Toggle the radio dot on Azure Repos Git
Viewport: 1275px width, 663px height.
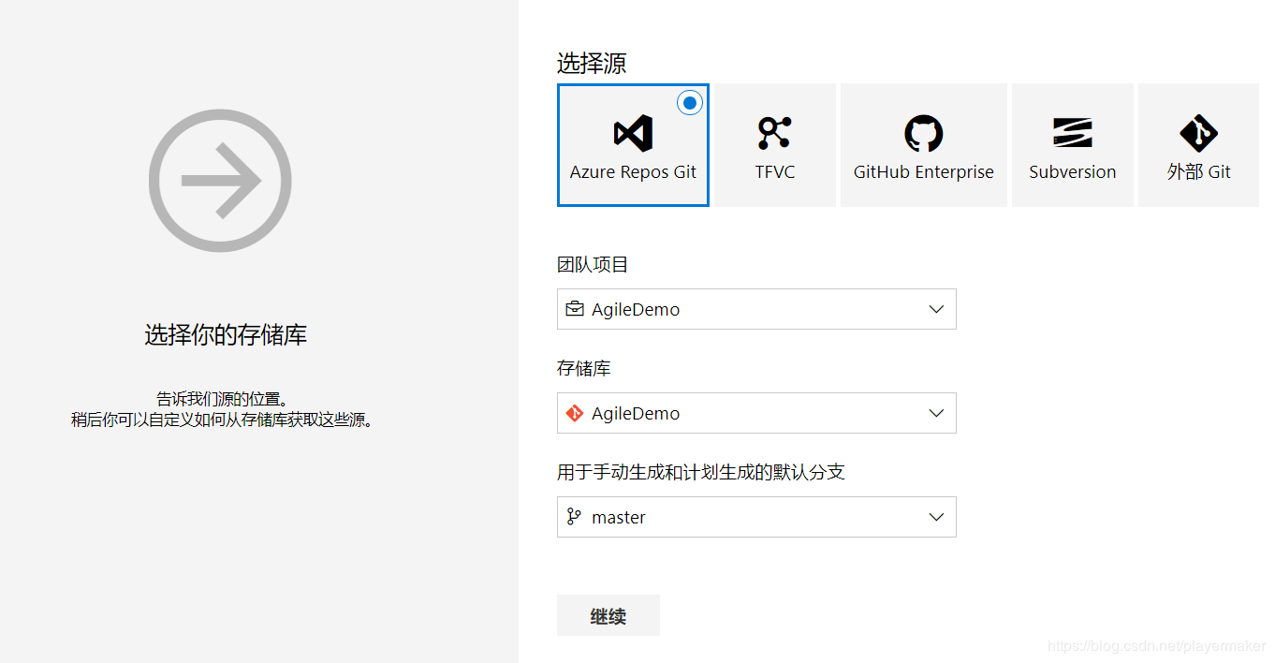pos(690,102)
